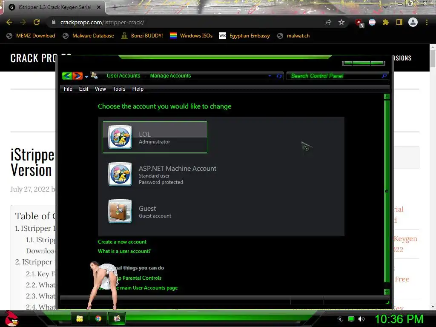Reload the crackpropc.com page

coord(37,22)
